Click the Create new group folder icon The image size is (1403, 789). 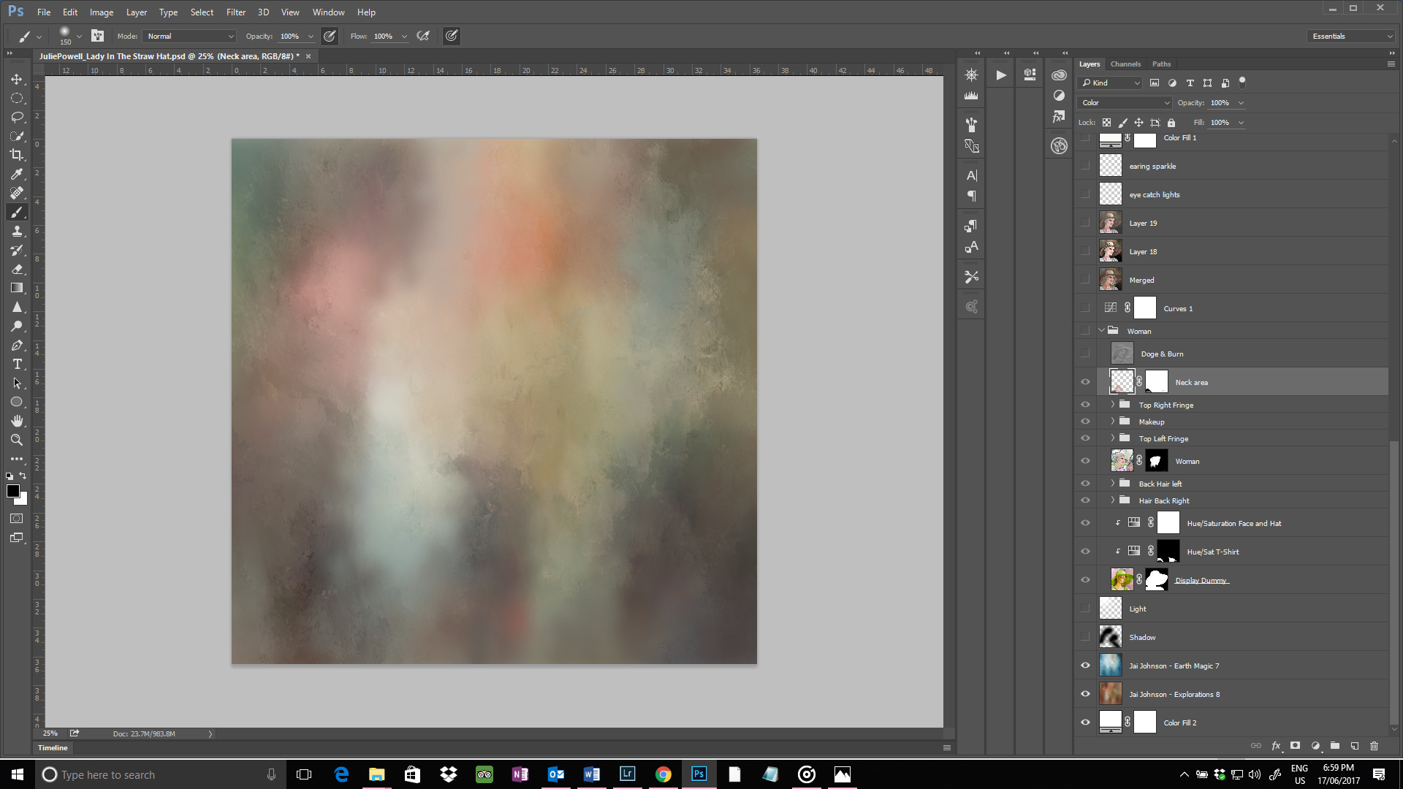click(1335, 746)
